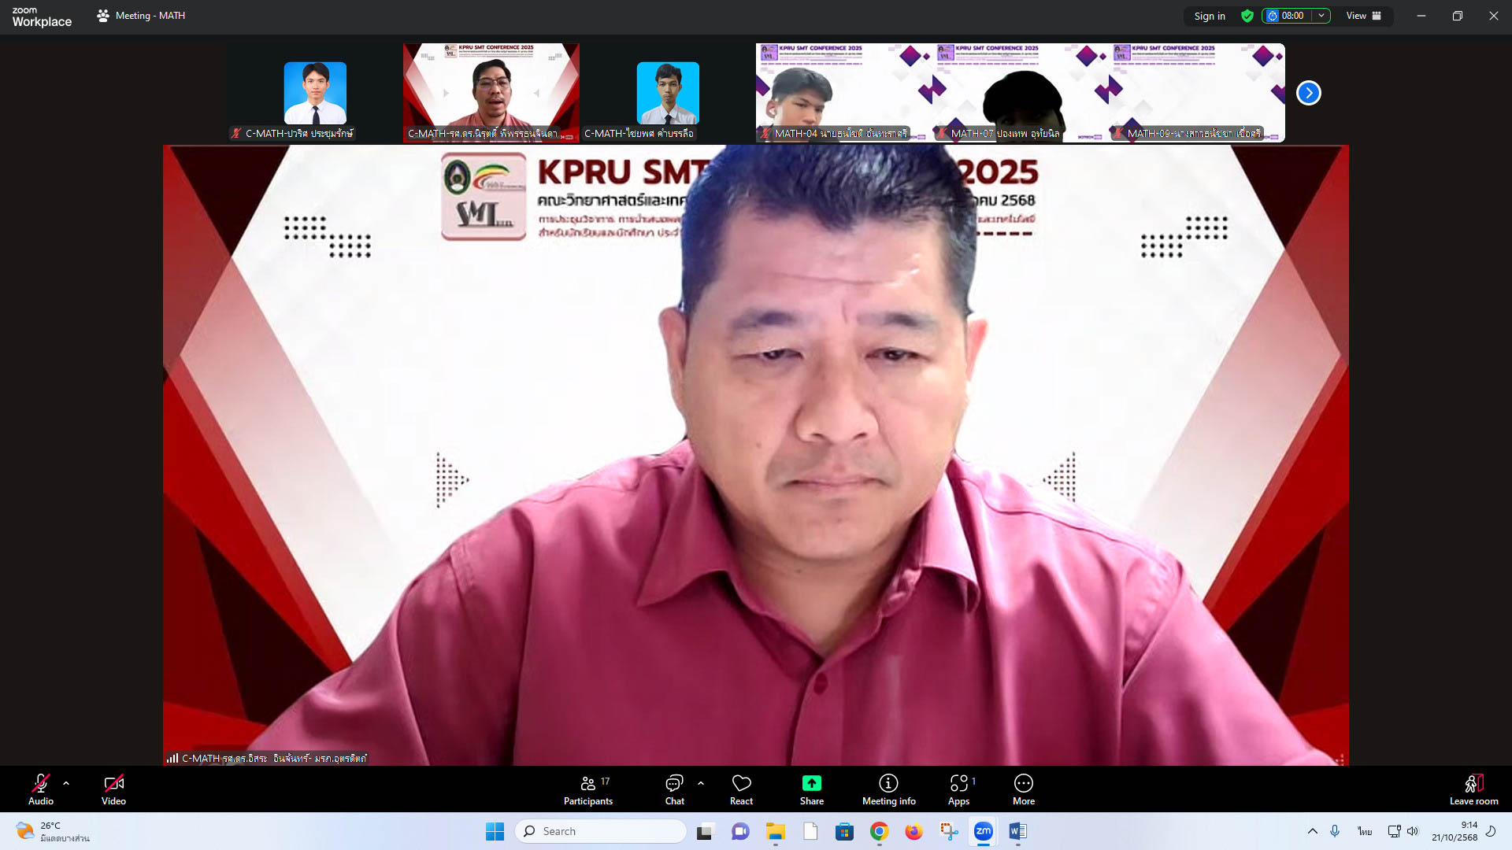Click the encryption shield icon
This screenshot has width=1512, height=850.
click(1247, 16)
